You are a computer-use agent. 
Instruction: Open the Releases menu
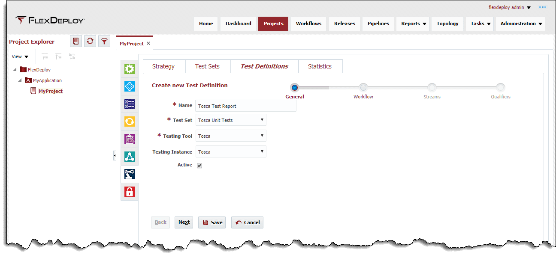345,24
